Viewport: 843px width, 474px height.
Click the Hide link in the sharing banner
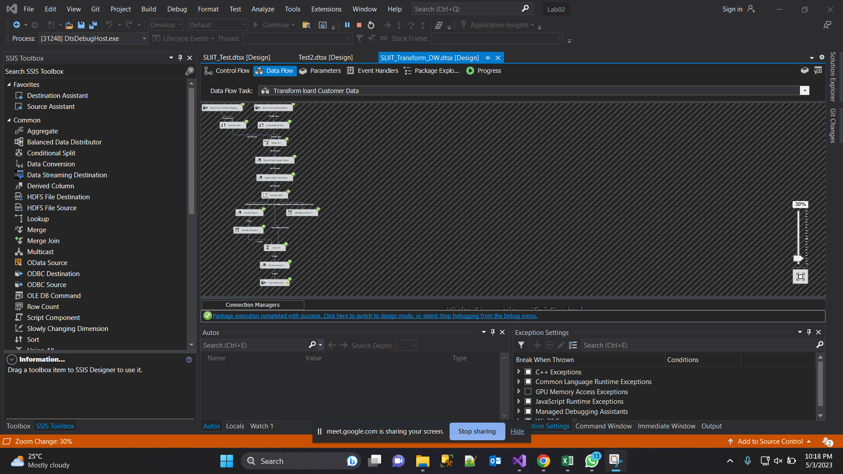pyautogui.click(x=517, y=431)
